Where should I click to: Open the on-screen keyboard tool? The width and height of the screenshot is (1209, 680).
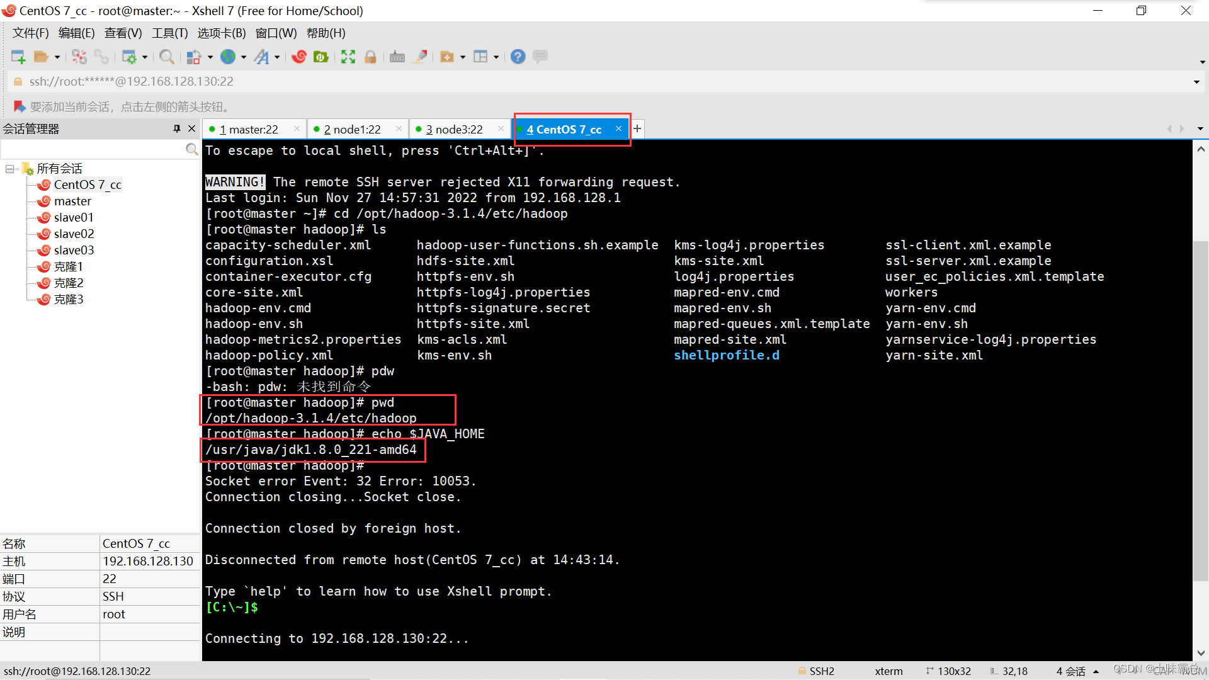pyautogui.click(x=395, y=57)
